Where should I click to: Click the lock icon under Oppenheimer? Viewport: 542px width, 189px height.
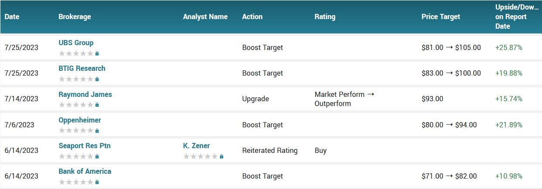[97, 131]
